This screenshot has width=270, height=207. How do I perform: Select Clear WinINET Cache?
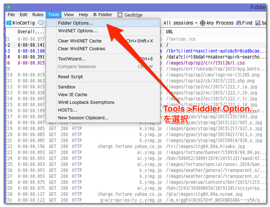[103, 41]
